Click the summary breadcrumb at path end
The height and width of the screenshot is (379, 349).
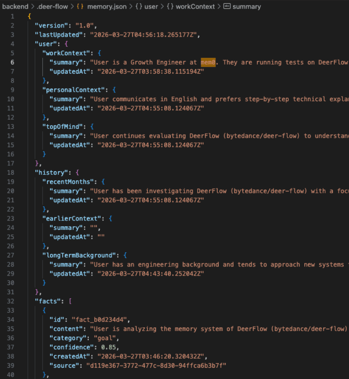point(247,6)
